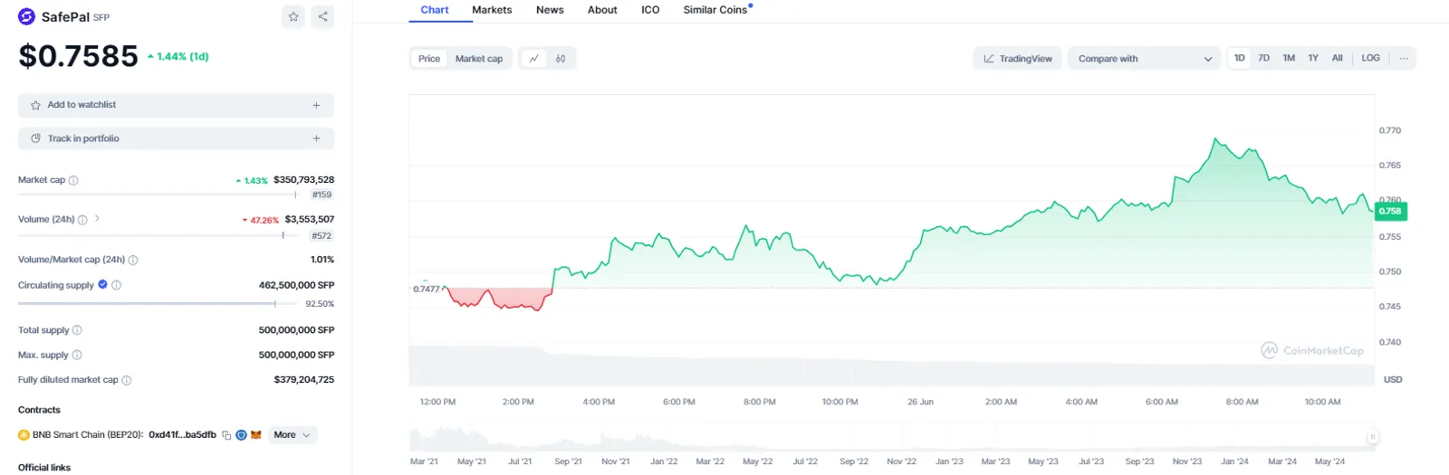Click the BNB Smart Chain coin icon

coord(24,435)
